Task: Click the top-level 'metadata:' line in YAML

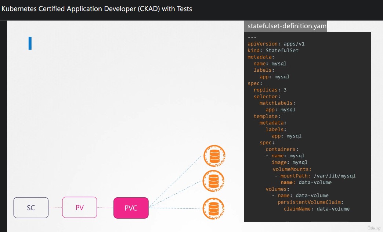Action: [261, 57]
